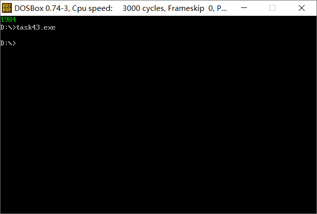Focus the empty black terminal area

(x=158, y=129)
